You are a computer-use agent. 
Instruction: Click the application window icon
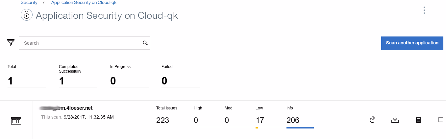16,121
